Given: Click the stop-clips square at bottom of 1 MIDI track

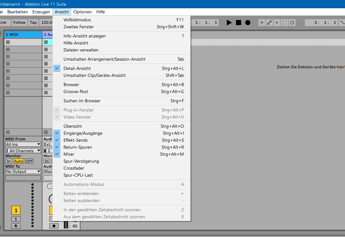Looking at the screenshot, I should [8, 132].
